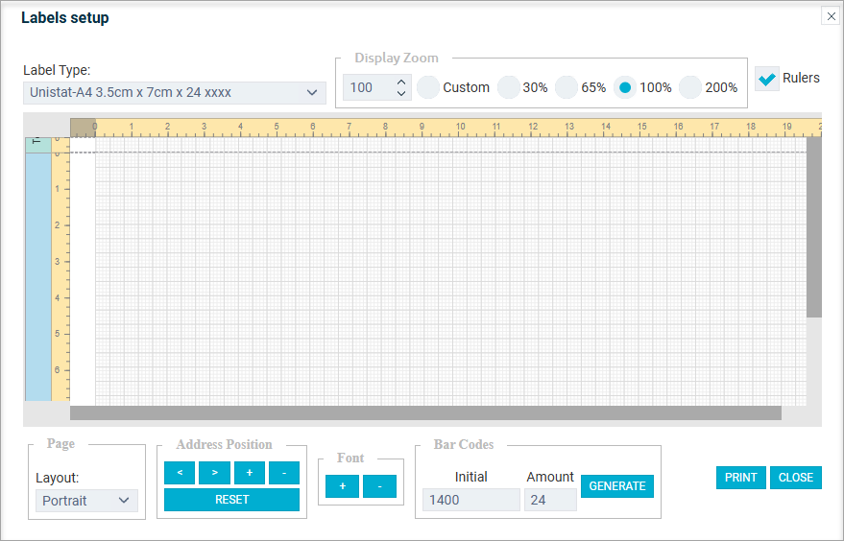Viewport: 844px width, 541px height.
Task: Click the GENERATE bar codes button
Action: [x=617, y=486]
